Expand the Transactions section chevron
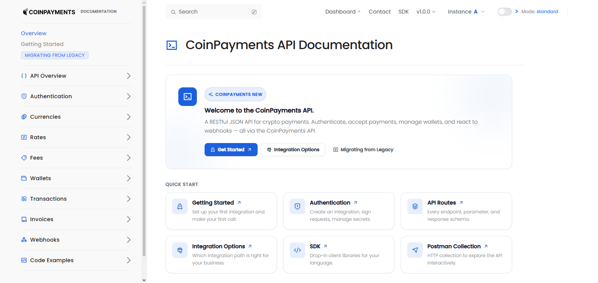The width and height of the screenshot is (598, 283). coord(129,199)
